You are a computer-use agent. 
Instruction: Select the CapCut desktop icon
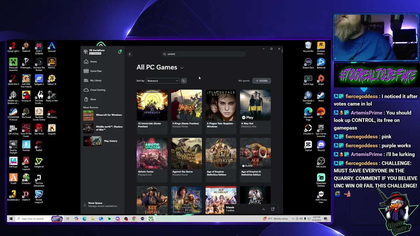pyautogui.click(x=308, y=146)
